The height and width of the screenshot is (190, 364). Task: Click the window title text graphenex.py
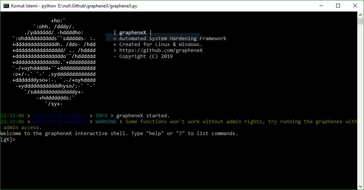click(123, 6)
